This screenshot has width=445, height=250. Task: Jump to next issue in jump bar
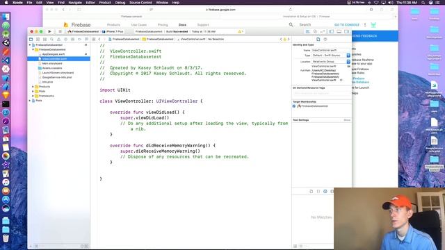(x=289, y=39)
